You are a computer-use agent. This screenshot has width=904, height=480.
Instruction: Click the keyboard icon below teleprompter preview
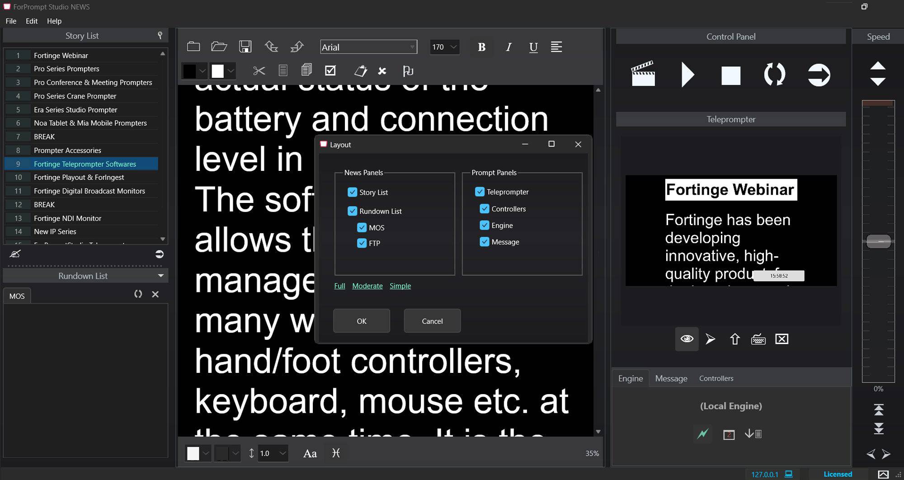[x=758, y=339]
